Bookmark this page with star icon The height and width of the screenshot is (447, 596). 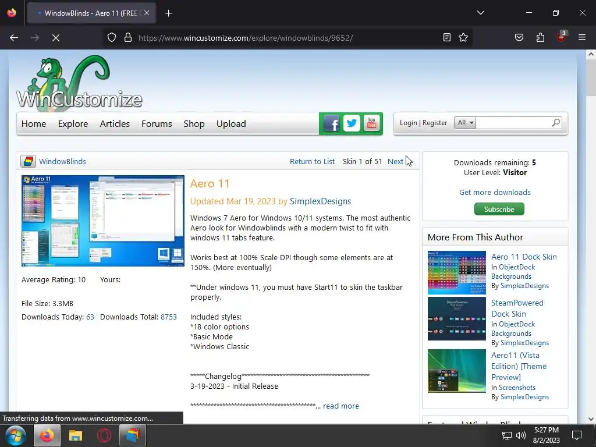click(x=463, y=37)
